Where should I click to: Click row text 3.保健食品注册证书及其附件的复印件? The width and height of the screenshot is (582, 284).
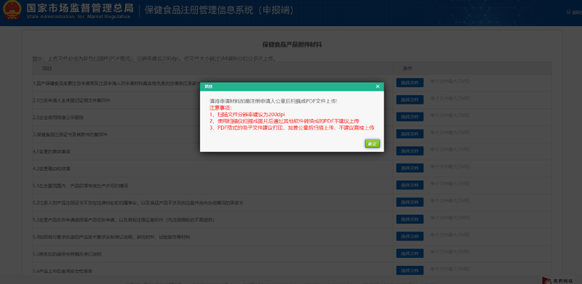(70, 134)
